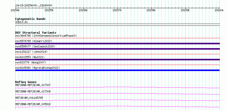The width and height of the screenshot is (227, 110).
Task: Click the Cytogenetic Bands track title
Action: 30,19
